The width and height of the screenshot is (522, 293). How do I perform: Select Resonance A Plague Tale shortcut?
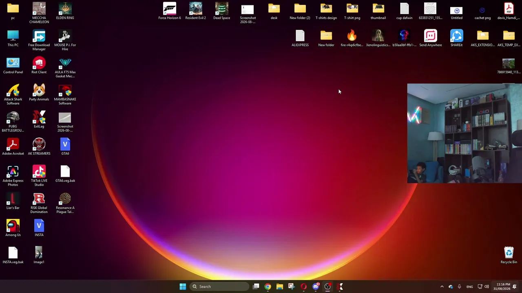click(x=65, y=203)
